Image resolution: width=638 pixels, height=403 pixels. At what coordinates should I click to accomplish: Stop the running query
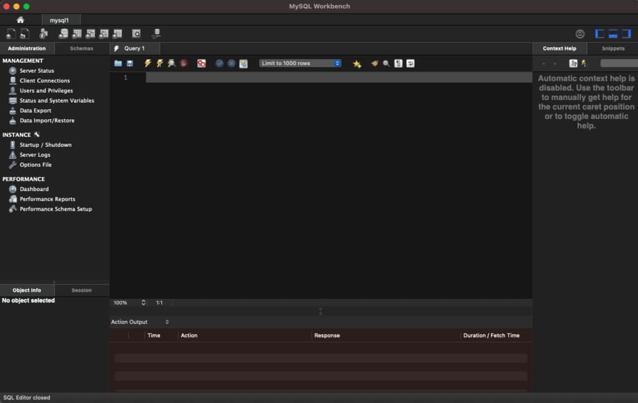[x=184, y=63]
